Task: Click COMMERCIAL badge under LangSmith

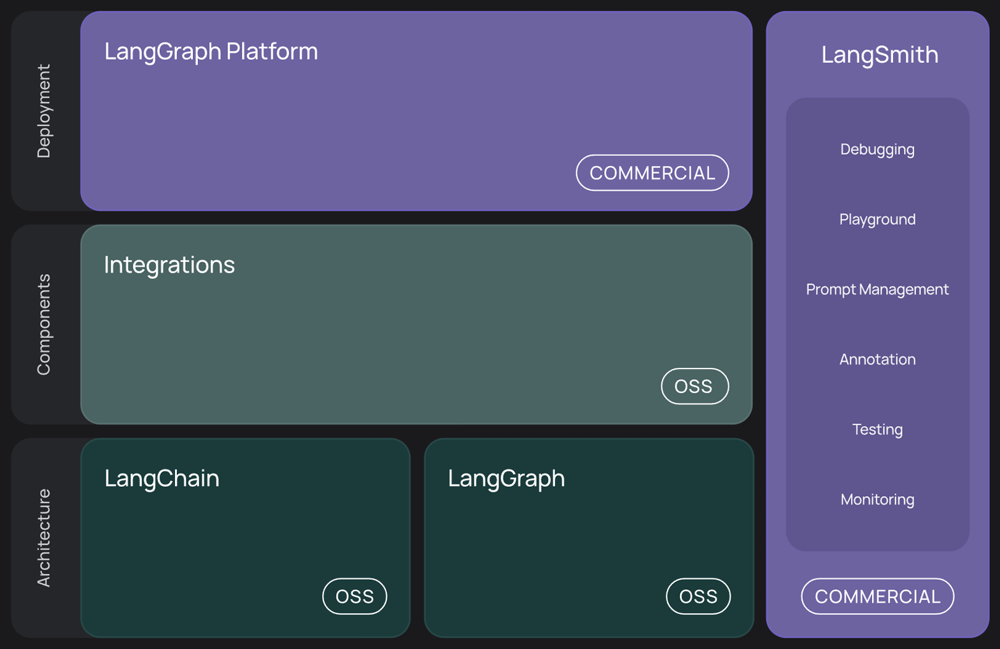Action: pyautogui.click(x=877, y=596)
